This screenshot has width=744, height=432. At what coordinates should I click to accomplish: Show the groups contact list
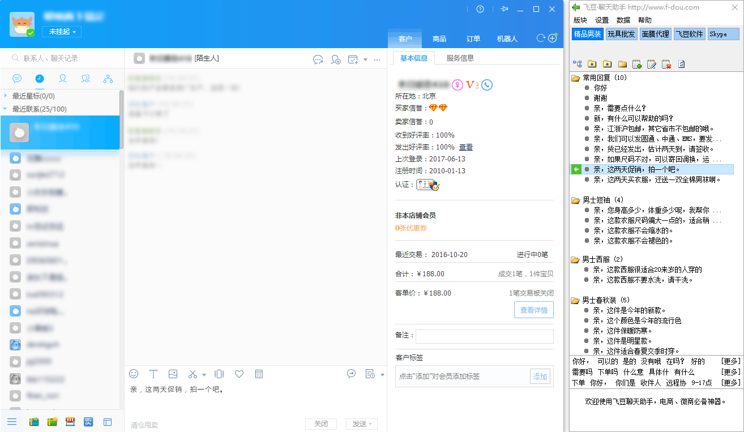(x=85, y=79)
